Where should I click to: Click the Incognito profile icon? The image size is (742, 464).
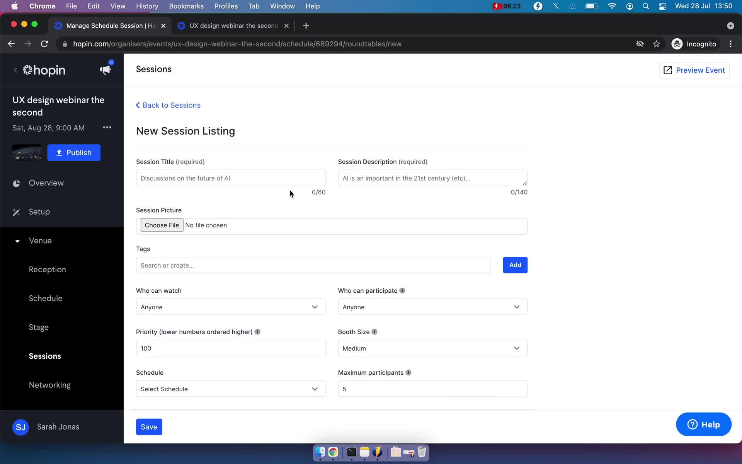click(677, 44)
